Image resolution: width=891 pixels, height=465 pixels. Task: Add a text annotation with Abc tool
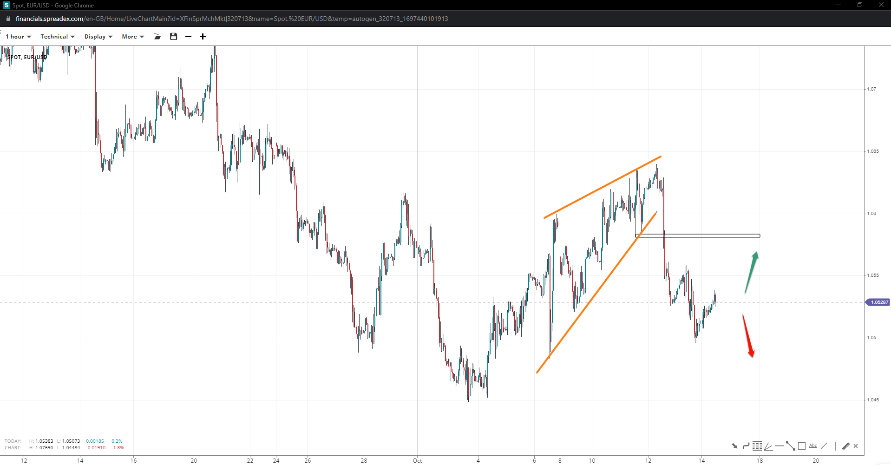813,446
